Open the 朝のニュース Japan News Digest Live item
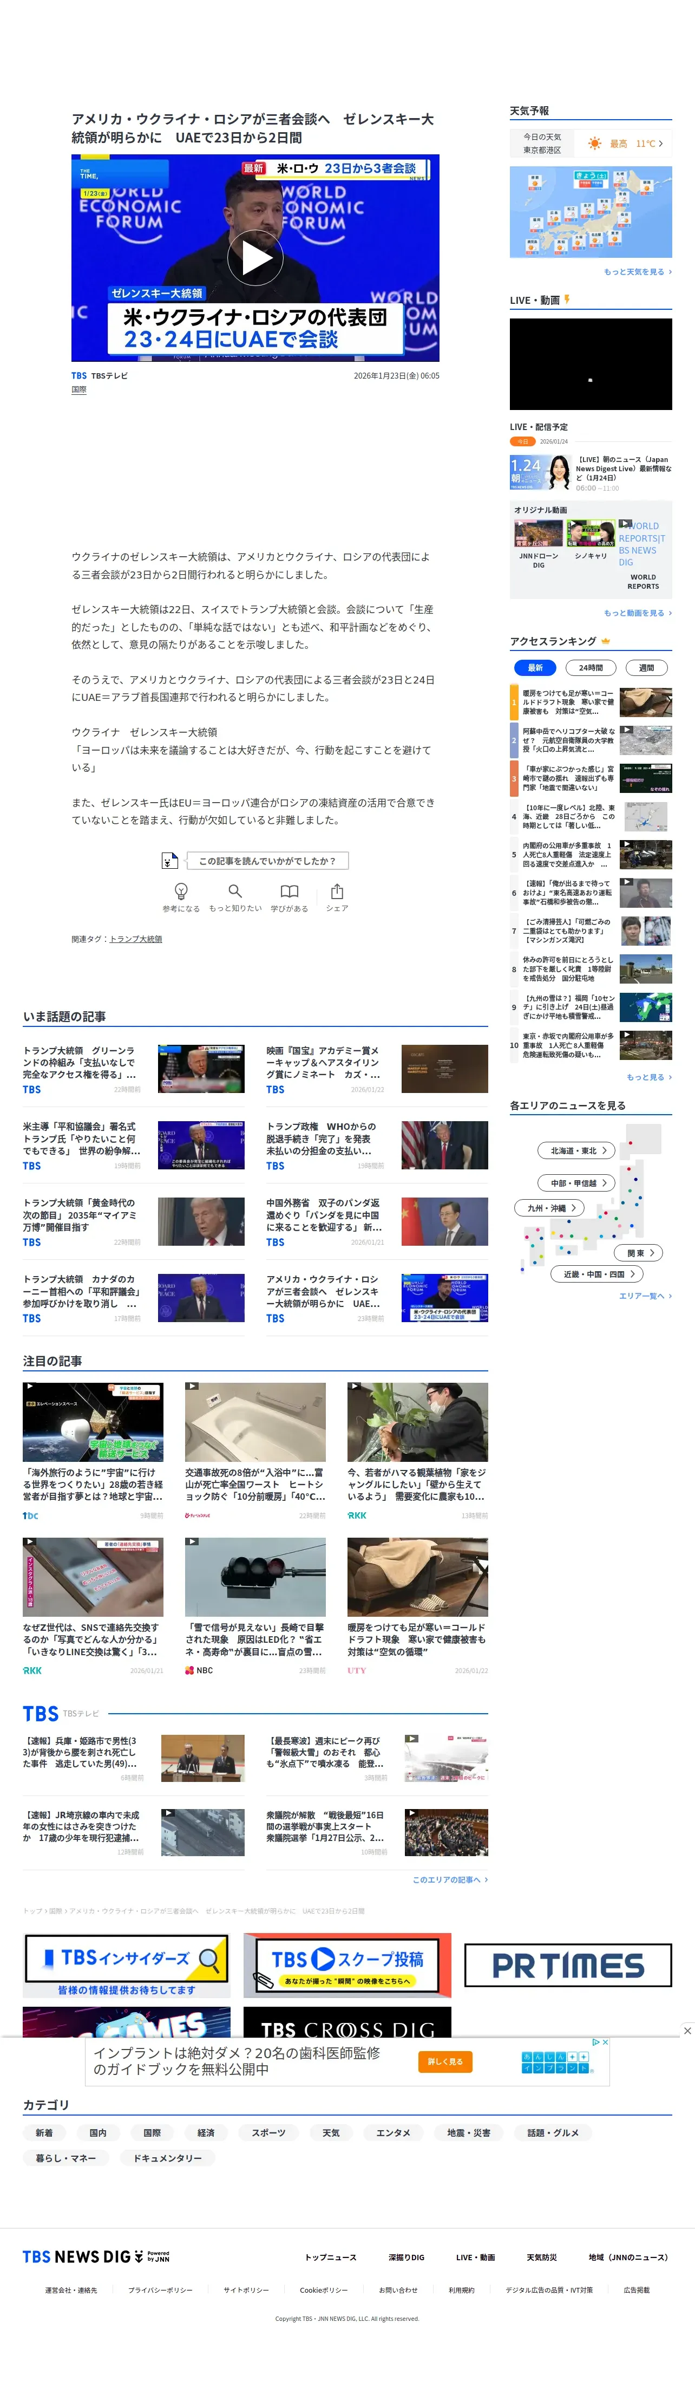695x2394 pixels. click(591, 472)
